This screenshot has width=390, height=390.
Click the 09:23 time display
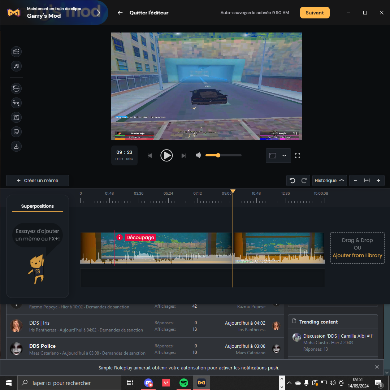click(x=124, y=155)
